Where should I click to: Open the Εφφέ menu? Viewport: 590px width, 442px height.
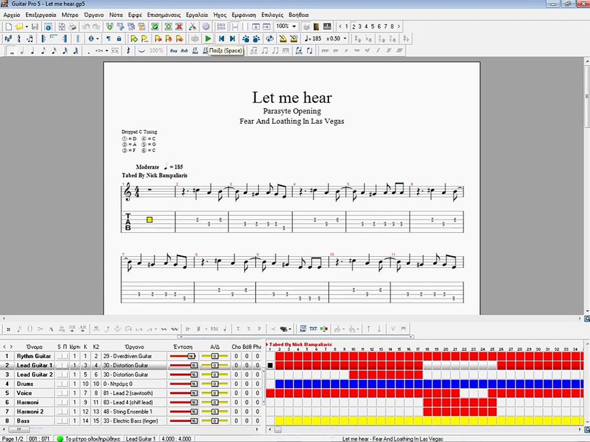coord(135,15)
